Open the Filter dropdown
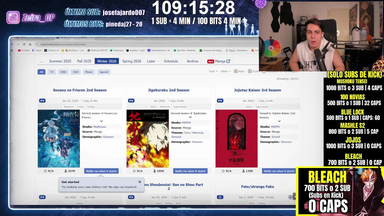Image resolution: width=384 pixels, height=216 pixels. 226,71
